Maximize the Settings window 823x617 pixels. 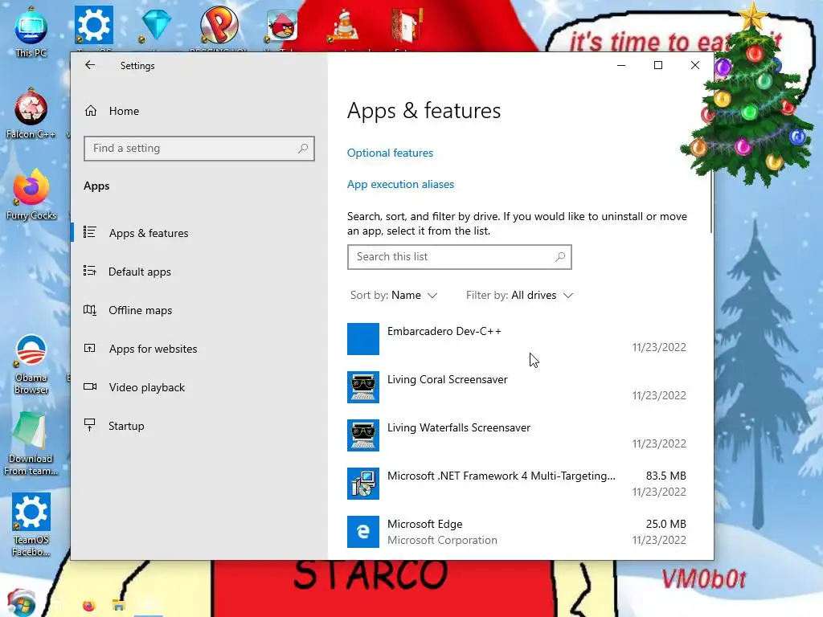coord(658,65)
